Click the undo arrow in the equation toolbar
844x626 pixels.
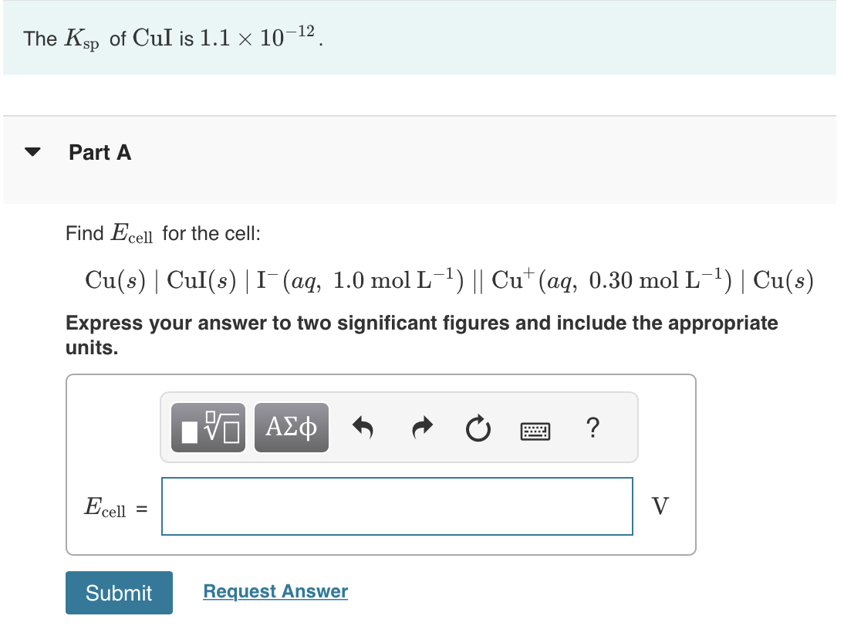point(363,429)
